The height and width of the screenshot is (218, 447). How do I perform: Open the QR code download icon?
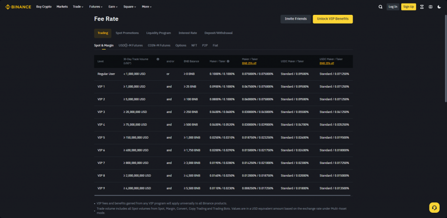pos(422,7)
